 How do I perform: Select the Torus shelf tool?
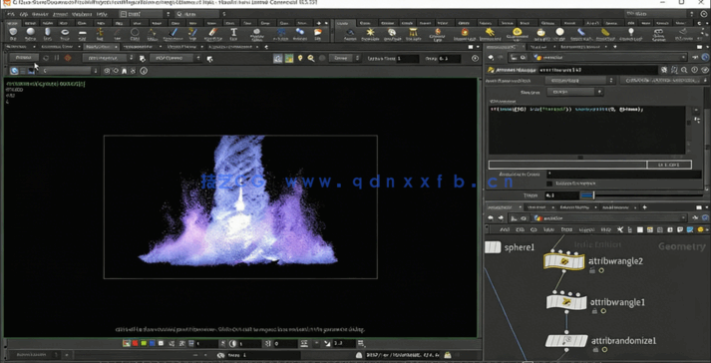[65, 33]
